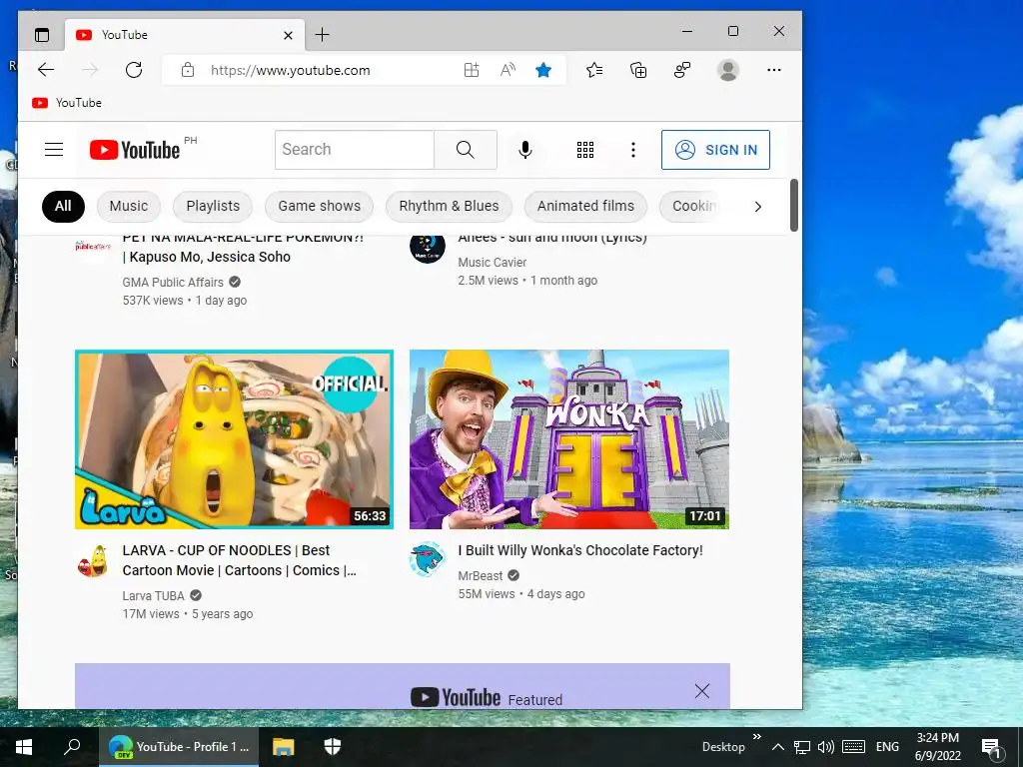Open the apps available icon in address bar
Screen dimensions: 1023x767
click(472, 70)
